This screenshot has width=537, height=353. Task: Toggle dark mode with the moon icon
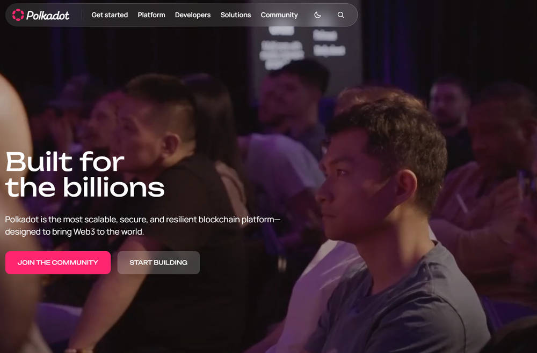(317, 15)
